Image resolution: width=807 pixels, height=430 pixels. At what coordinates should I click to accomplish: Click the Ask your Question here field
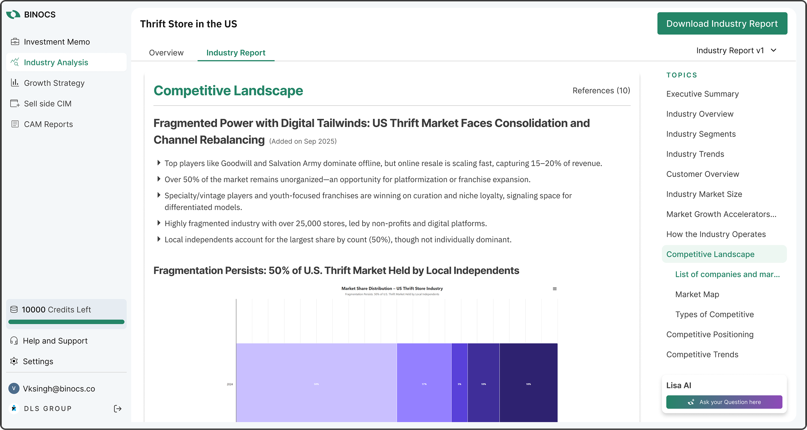coord(724,402)
